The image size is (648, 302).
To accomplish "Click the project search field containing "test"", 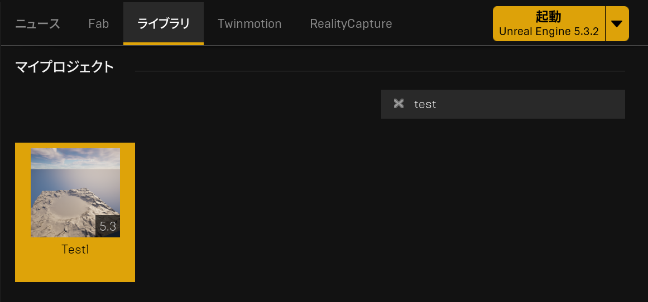I will 502,104.
